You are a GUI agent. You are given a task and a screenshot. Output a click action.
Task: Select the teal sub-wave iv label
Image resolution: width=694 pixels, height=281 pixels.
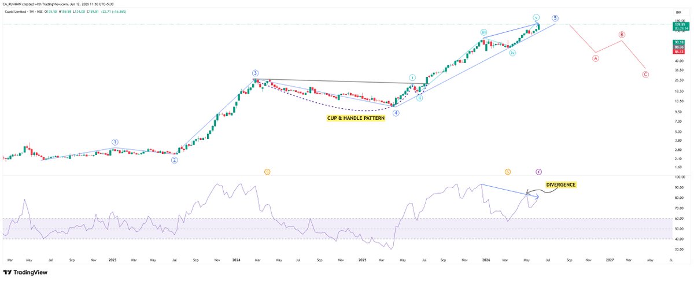click(x=512, y=53)
